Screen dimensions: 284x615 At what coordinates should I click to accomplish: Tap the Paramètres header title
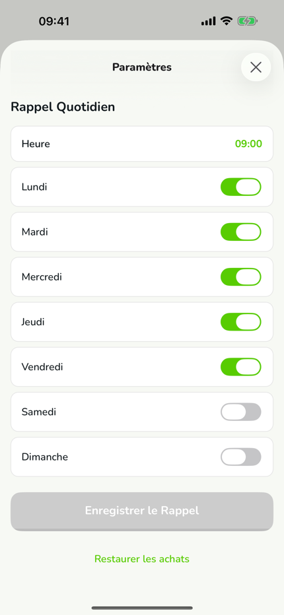(142, 67)
